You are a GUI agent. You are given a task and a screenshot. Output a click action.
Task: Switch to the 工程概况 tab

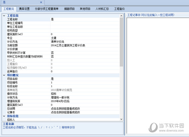tap(9, 9)
